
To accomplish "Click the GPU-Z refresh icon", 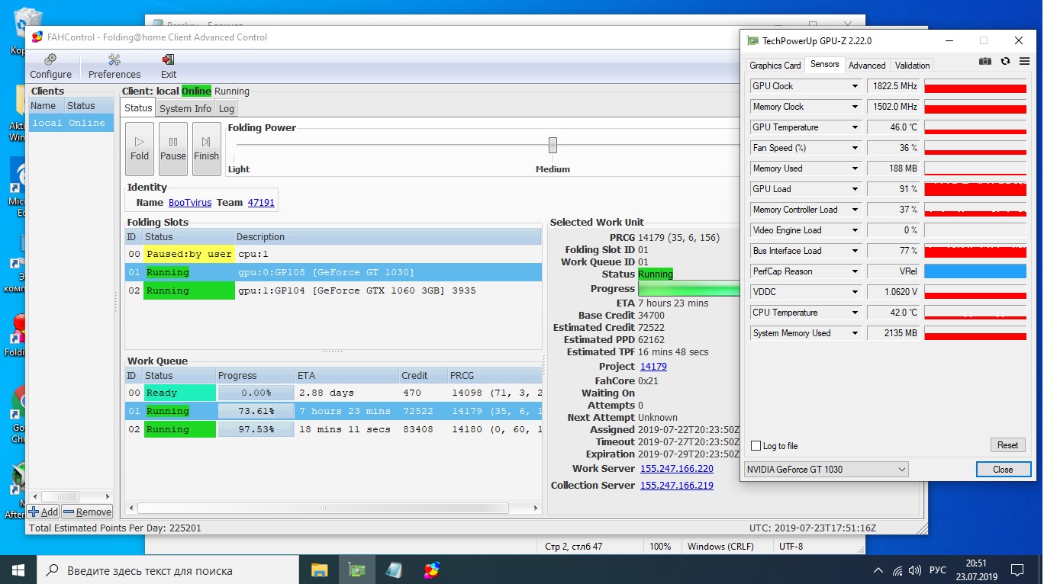I will tap(1005, 61).
